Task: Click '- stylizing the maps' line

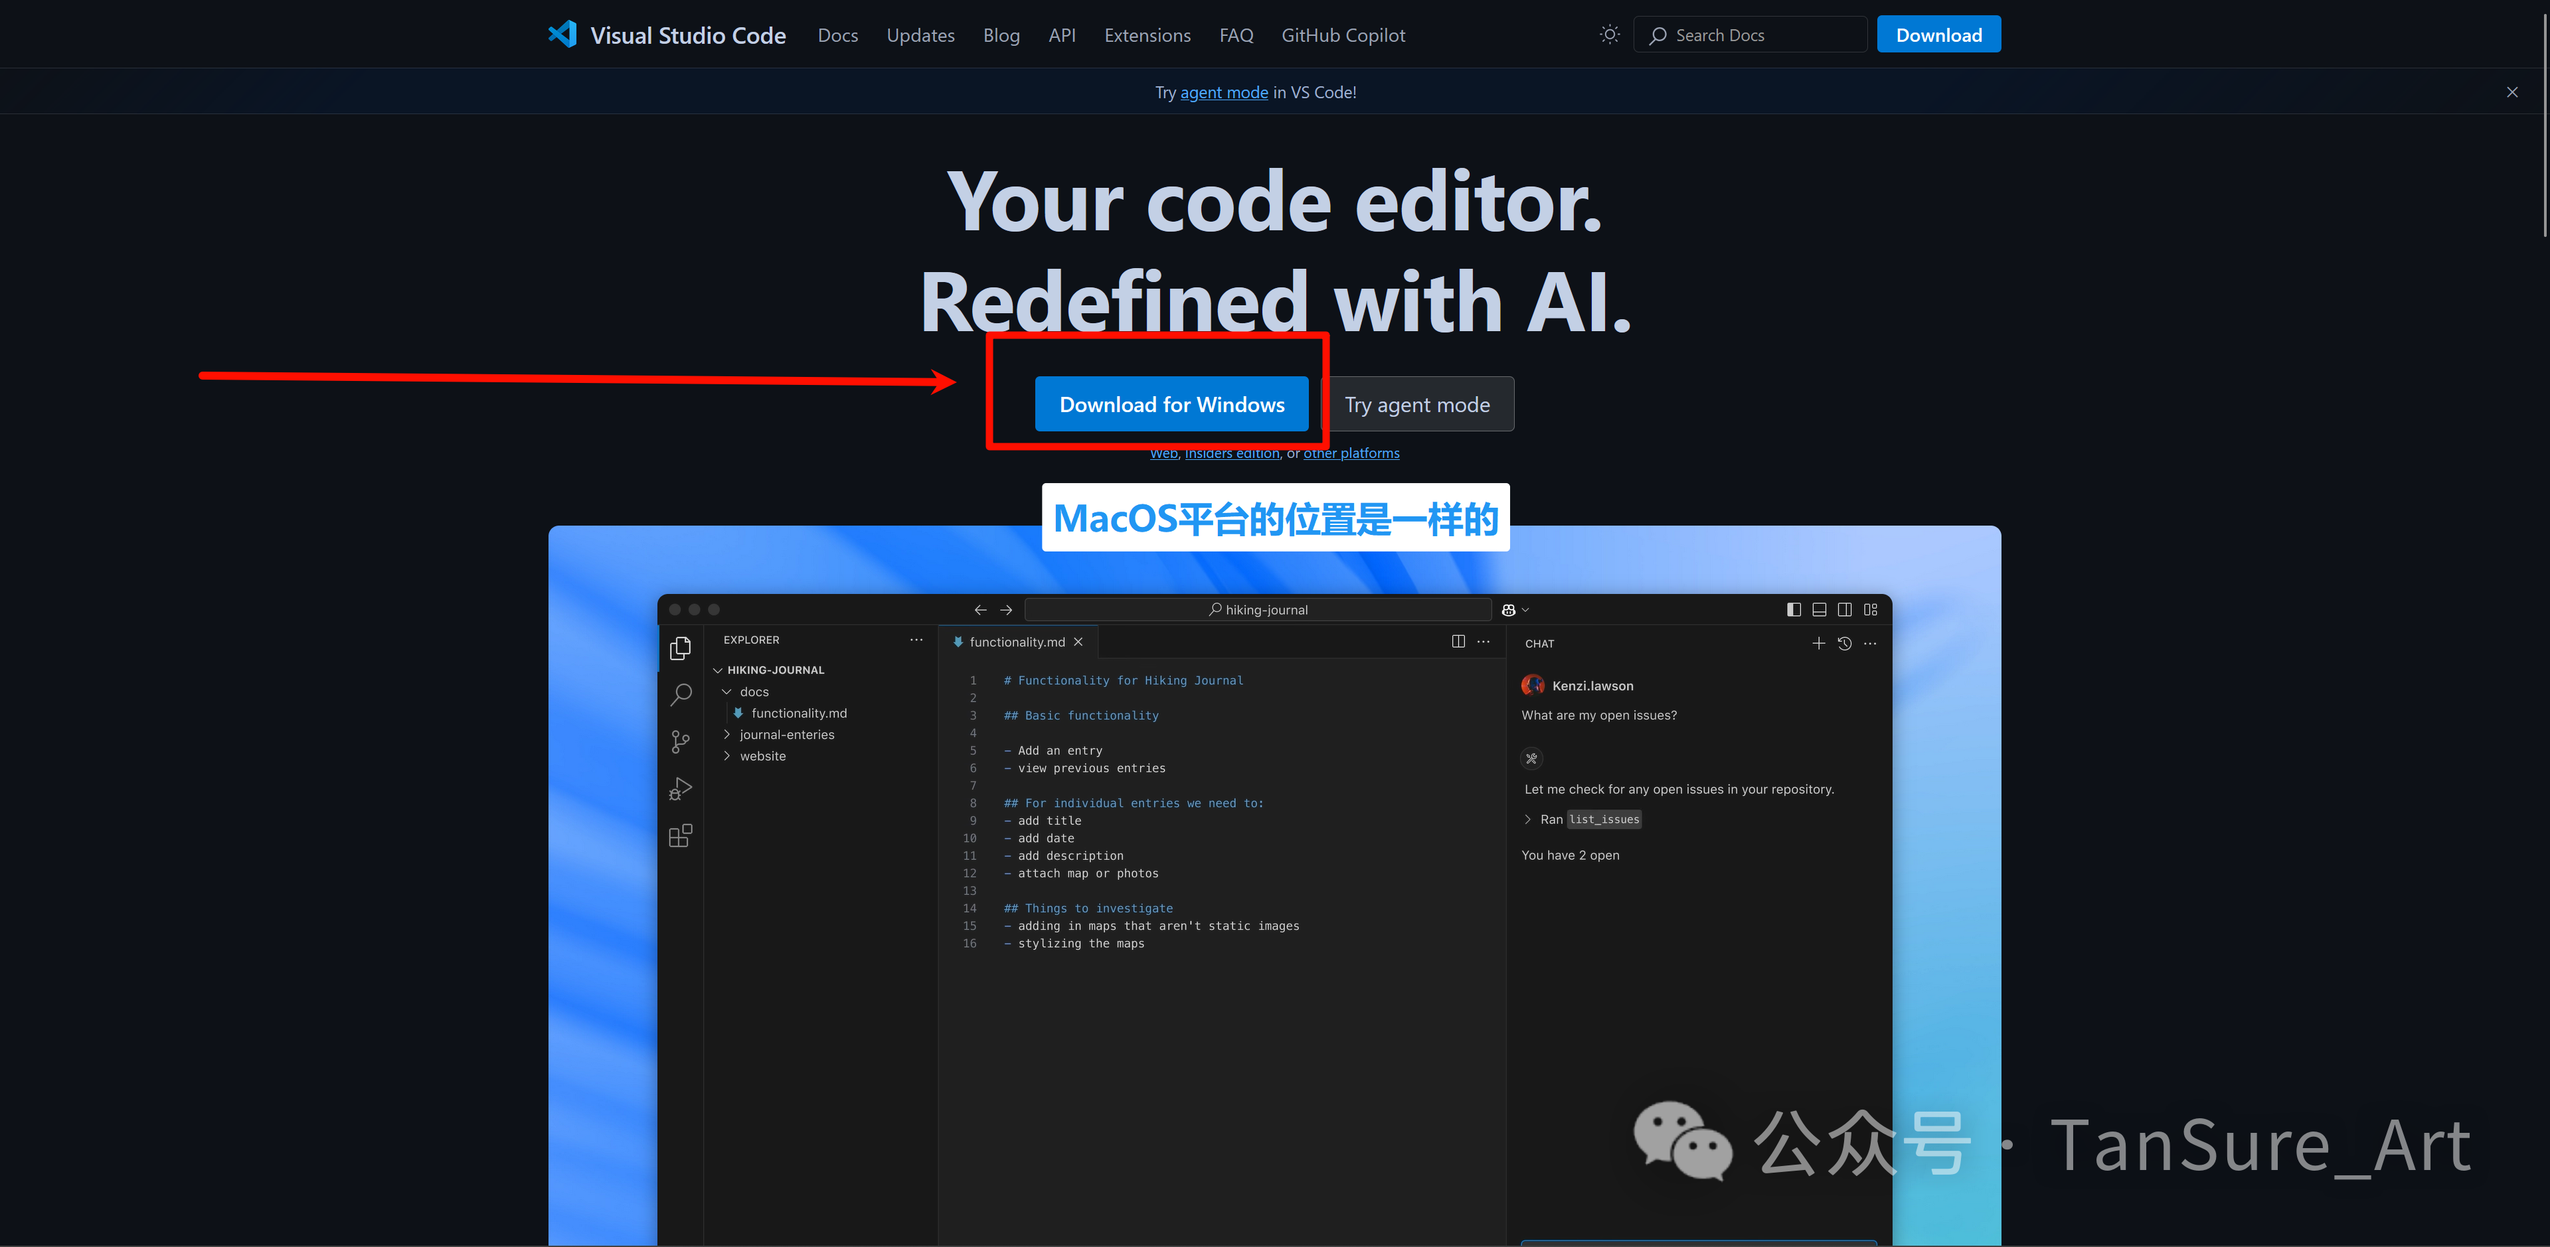Action: point(1073,943)
